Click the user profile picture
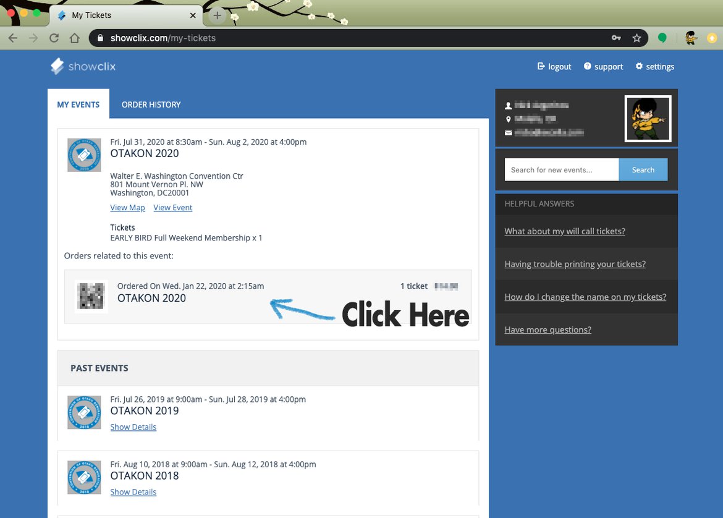The width and height of the screenshot is (723, 518). tap(648, 119)
